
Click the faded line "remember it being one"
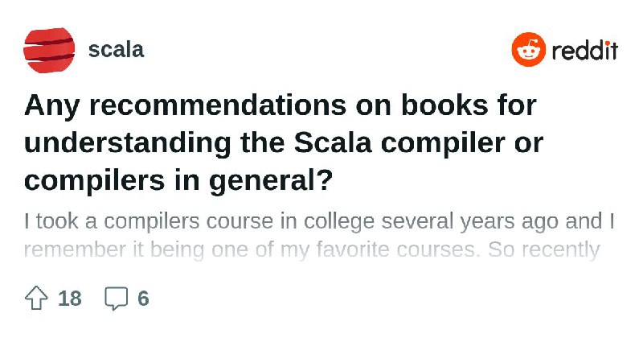312,250
